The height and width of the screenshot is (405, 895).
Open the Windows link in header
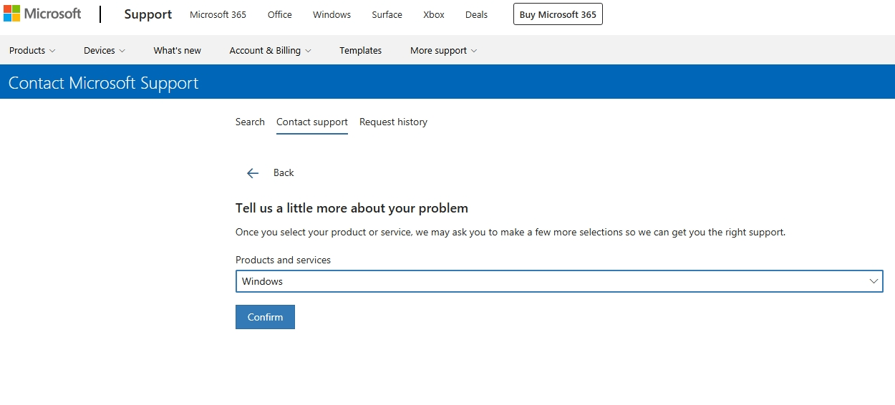332,14
